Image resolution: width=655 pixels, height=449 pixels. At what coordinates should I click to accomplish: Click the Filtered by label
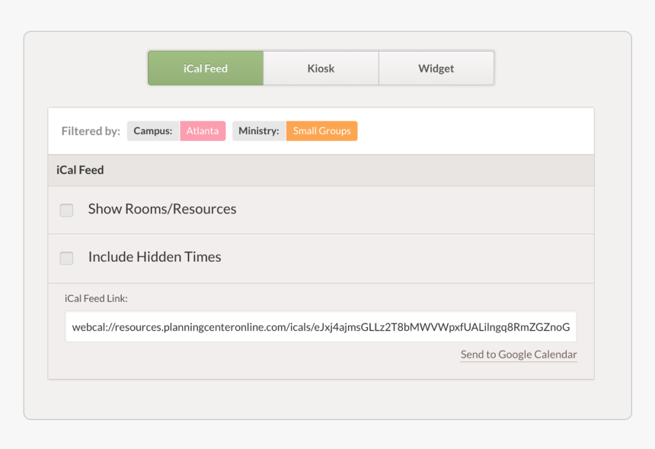point(91,131)
